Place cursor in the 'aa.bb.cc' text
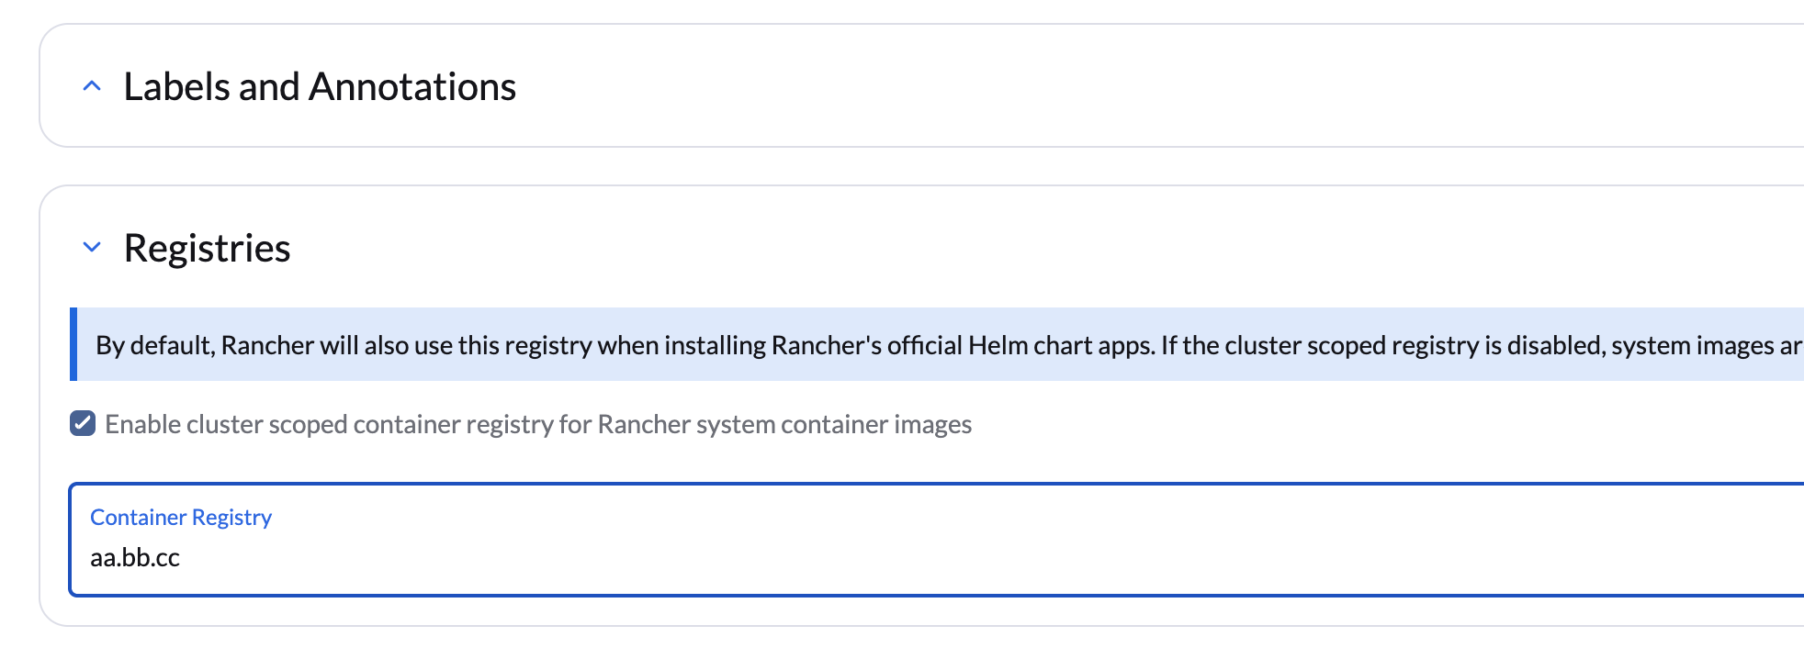The width and height of the screenshot is (1804, 659). (x=135, y=558)
